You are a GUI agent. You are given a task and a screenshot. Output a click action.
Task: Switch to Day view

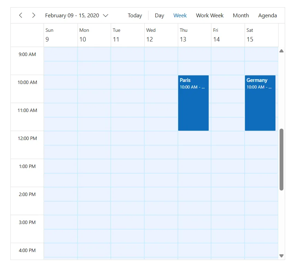tap(160, 16)
